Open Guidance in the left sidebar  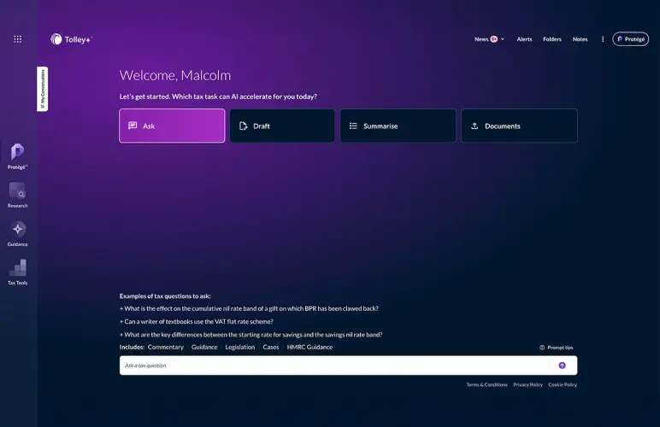coord(18,232)
